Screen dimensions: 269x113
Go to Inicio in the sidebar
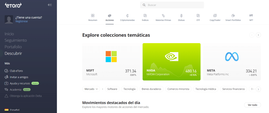(x=9, y=34)
